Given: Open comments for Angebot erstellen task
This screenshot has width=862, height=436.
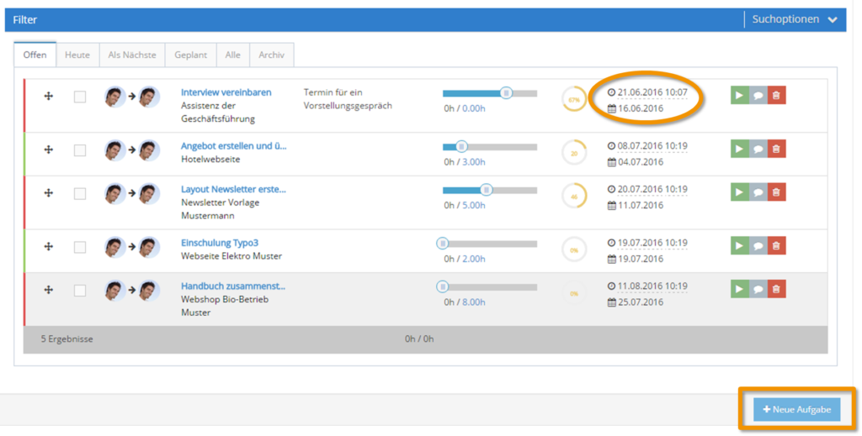Looking at the screenshot, I should pyautogui.click(x=758, y=149).
